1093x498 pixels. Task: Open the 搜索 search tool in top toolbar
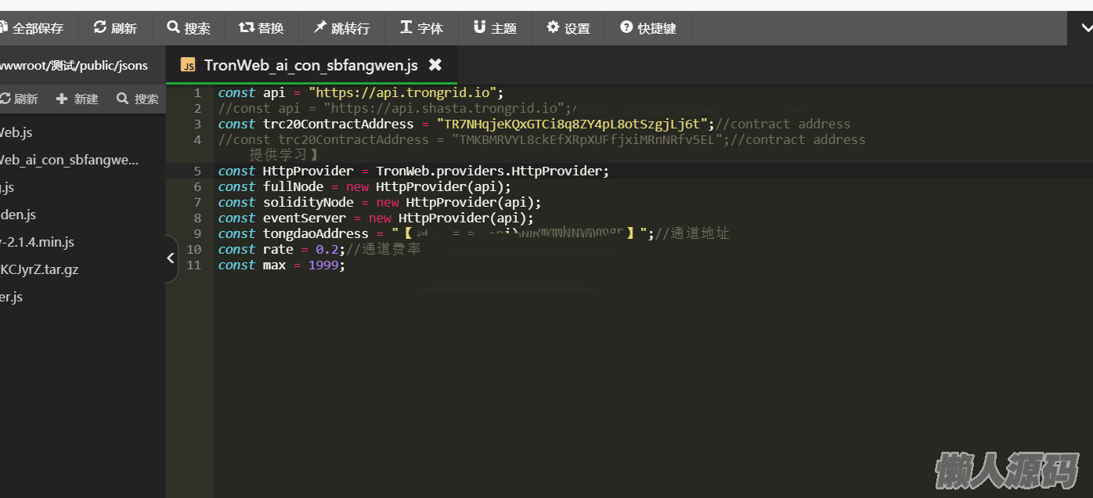(188, 28)
